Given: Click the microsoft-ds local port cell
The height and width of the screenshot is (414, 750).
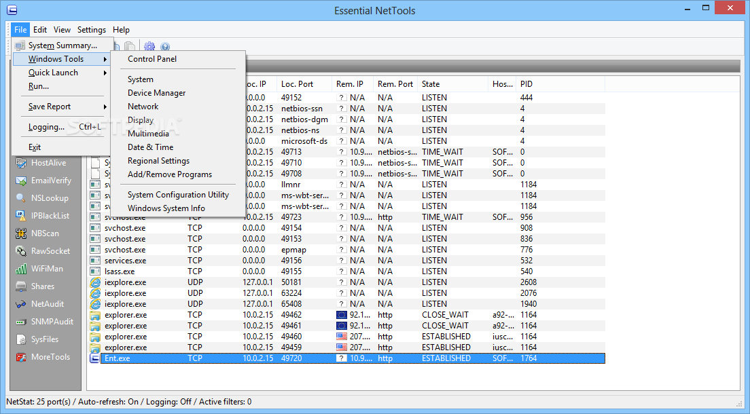Looking at the screenshot, I should 304,141.
